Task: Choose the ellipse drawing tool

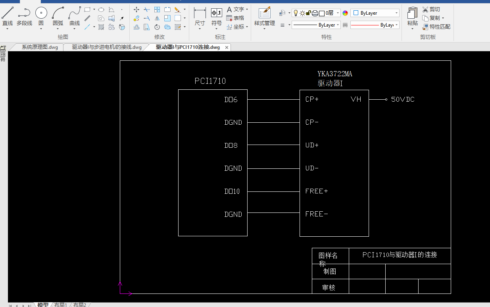Action: (x=101, y=9)
